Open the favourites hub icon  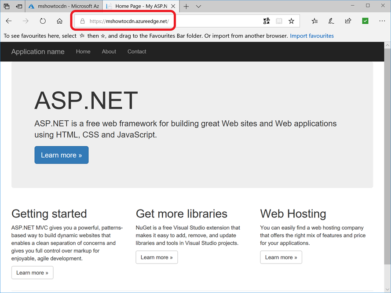[314, 21]
